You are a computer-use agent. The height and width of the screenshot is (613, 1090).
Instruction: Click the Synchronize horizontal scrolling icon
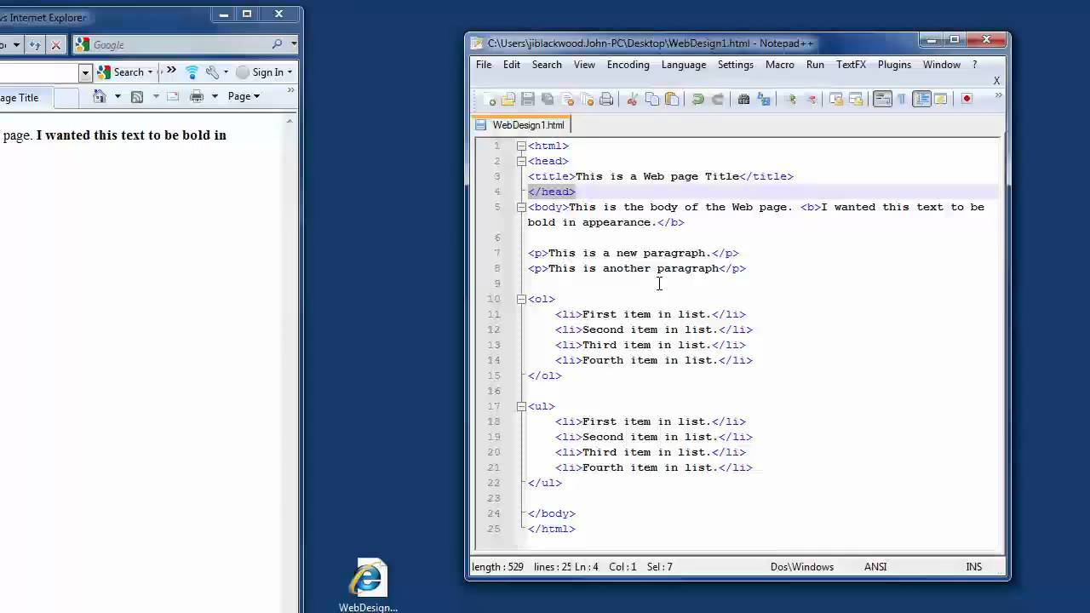coord(856,99)
